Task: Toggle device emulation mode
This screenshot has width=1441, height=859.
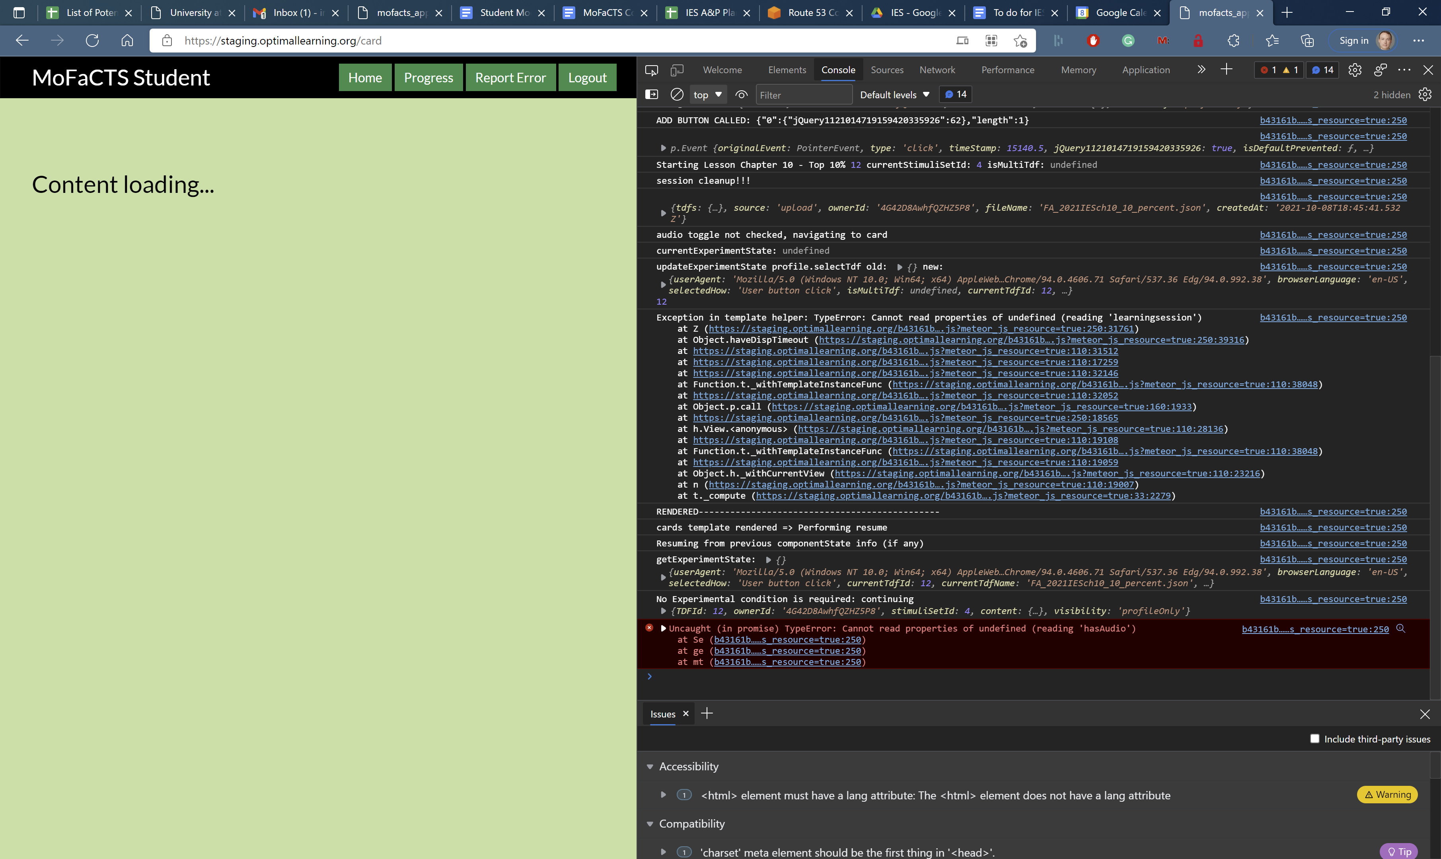Action: click(x=676, y=70)
